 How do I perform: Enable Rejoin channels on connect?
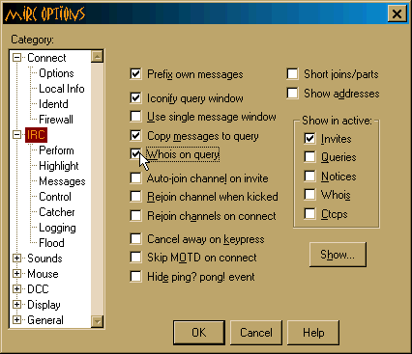point(135,215)
